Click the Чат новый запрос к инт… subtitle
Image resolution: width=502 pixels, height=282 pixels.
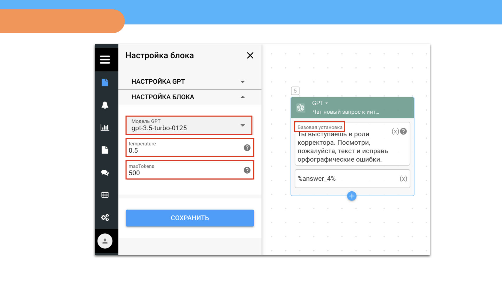point(346,112)
